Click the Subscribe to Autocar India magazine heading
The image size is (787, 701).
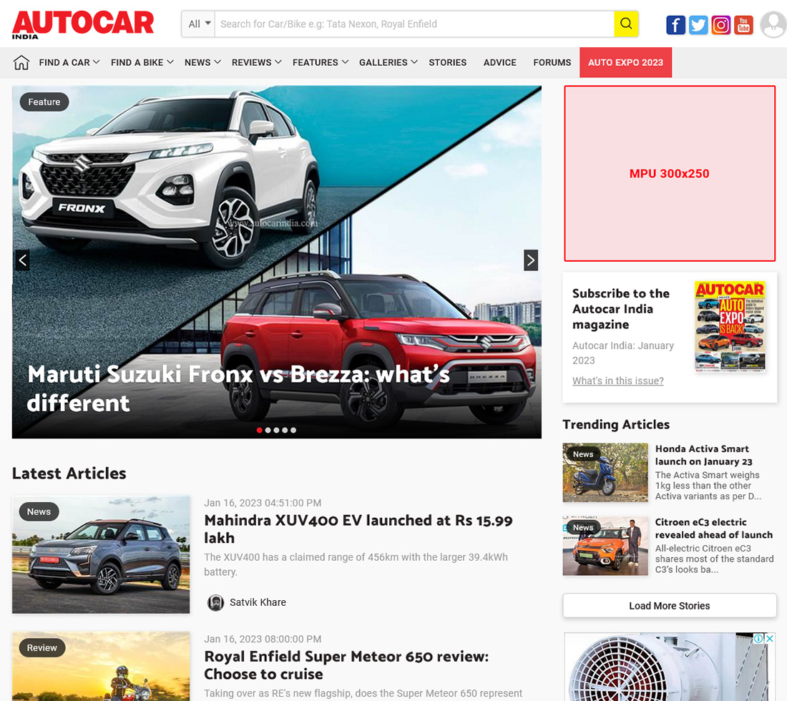pos(621,308)
